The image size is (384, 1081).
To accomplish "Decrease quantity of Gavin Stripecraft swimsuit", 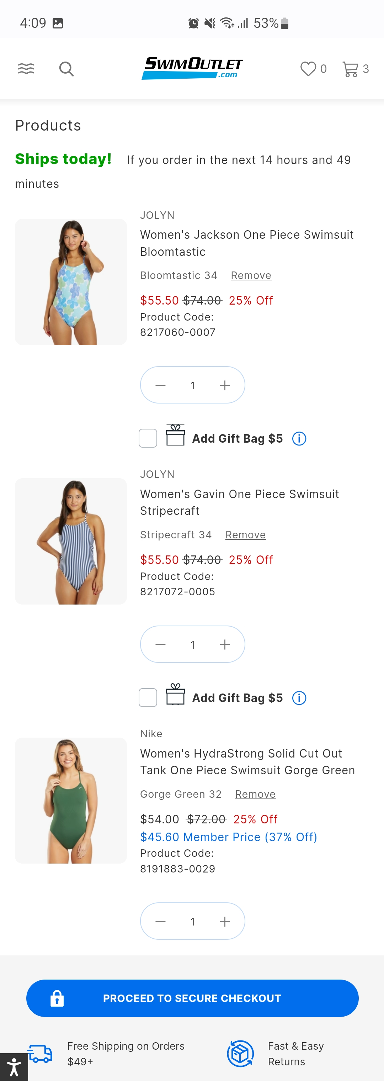I will 161,644.
